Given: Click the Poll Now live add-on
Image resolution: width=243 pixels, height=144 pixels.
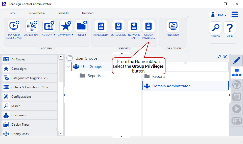Looking at the screenshot, I should click(173, 26).
